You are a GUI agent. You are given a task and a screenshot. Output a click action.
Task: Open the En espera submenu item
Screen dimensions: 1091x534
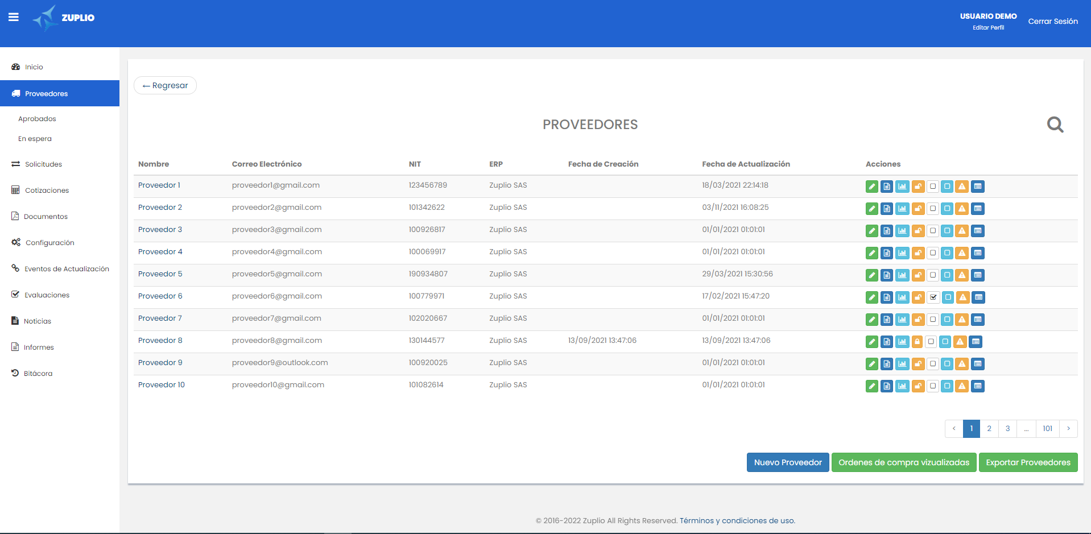[x=35, y=139]
